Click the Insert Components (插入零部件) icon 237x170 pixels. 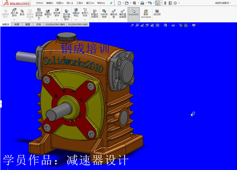(x=14, y=11)
